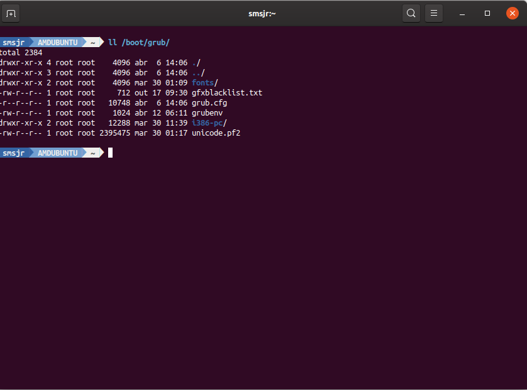Maximize the terminal window
This screenshot has height=390, width=527.
pos(487,13)
